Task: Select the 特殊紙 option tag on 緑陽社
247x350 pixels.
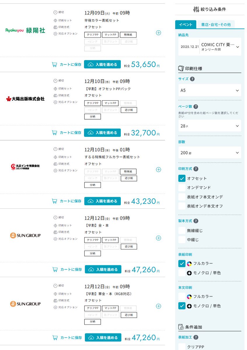Action: pyautogui.click(x=128, y=35)
